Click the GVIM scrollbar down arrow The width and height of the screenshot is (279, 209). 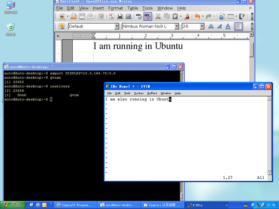click(x=269, y=173)
